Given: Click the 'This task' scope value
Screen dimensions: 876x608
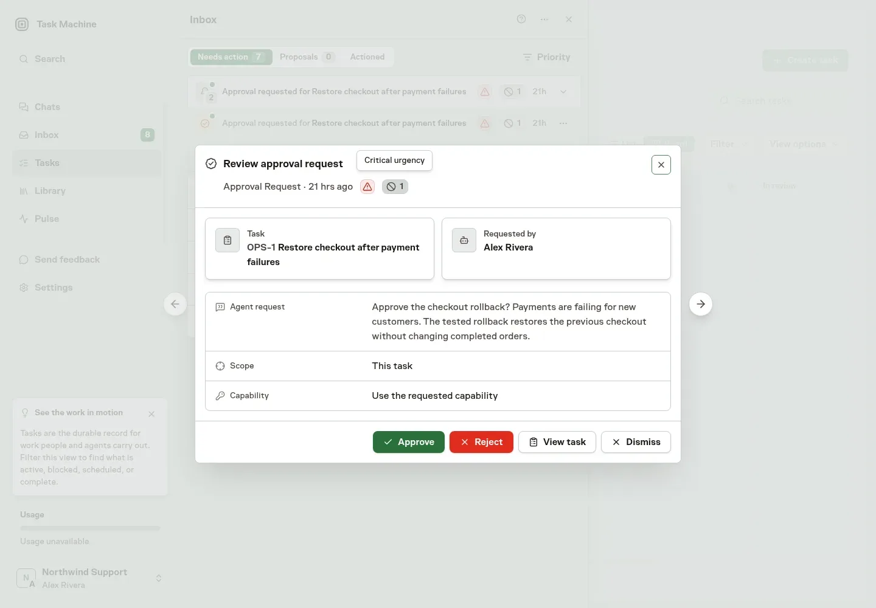Looking at the screenshot, I should (x=392, y=366).
